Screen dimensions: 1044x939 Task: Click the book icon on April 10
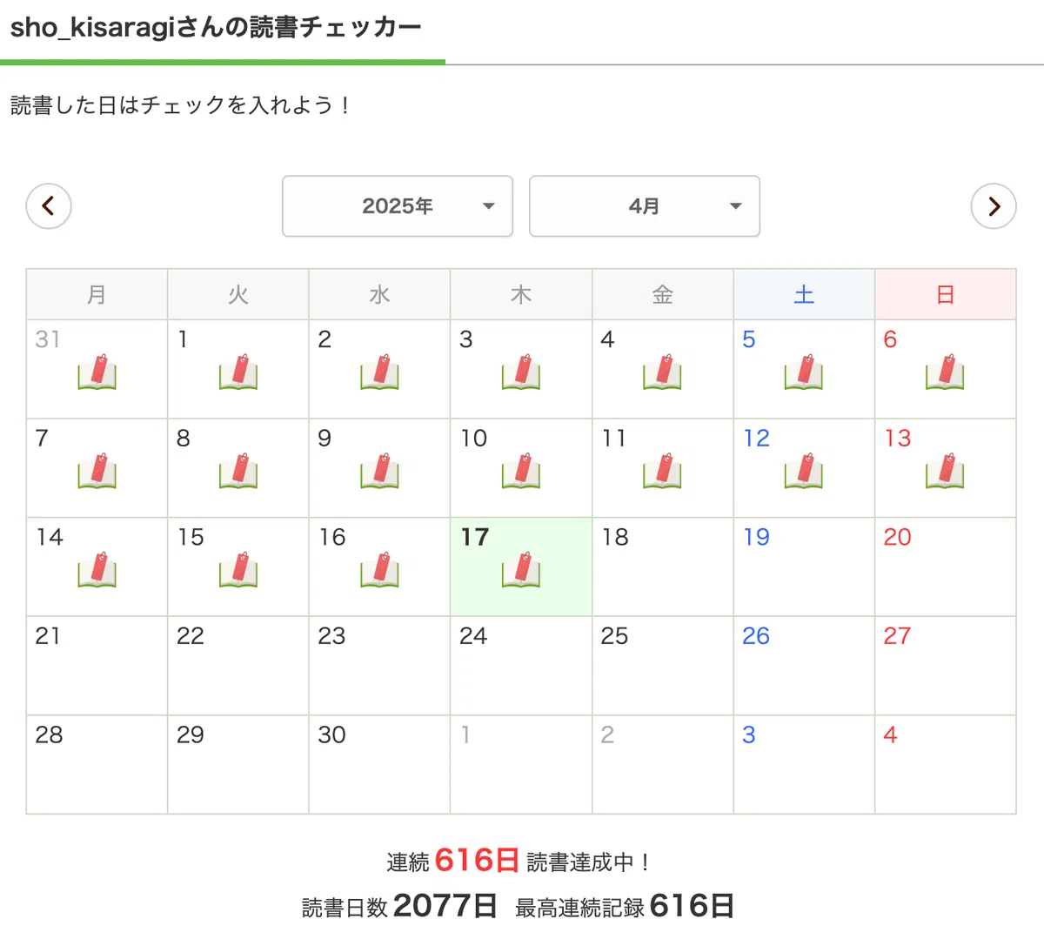(521, 471)
